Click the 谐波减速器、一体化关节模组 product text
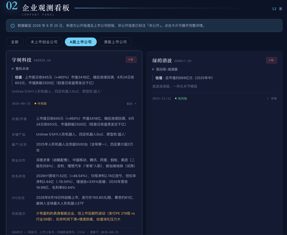 tap(175, 86)
